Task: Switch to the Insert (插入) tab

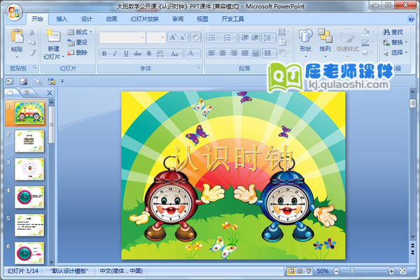Action: (x=62, y=19)
